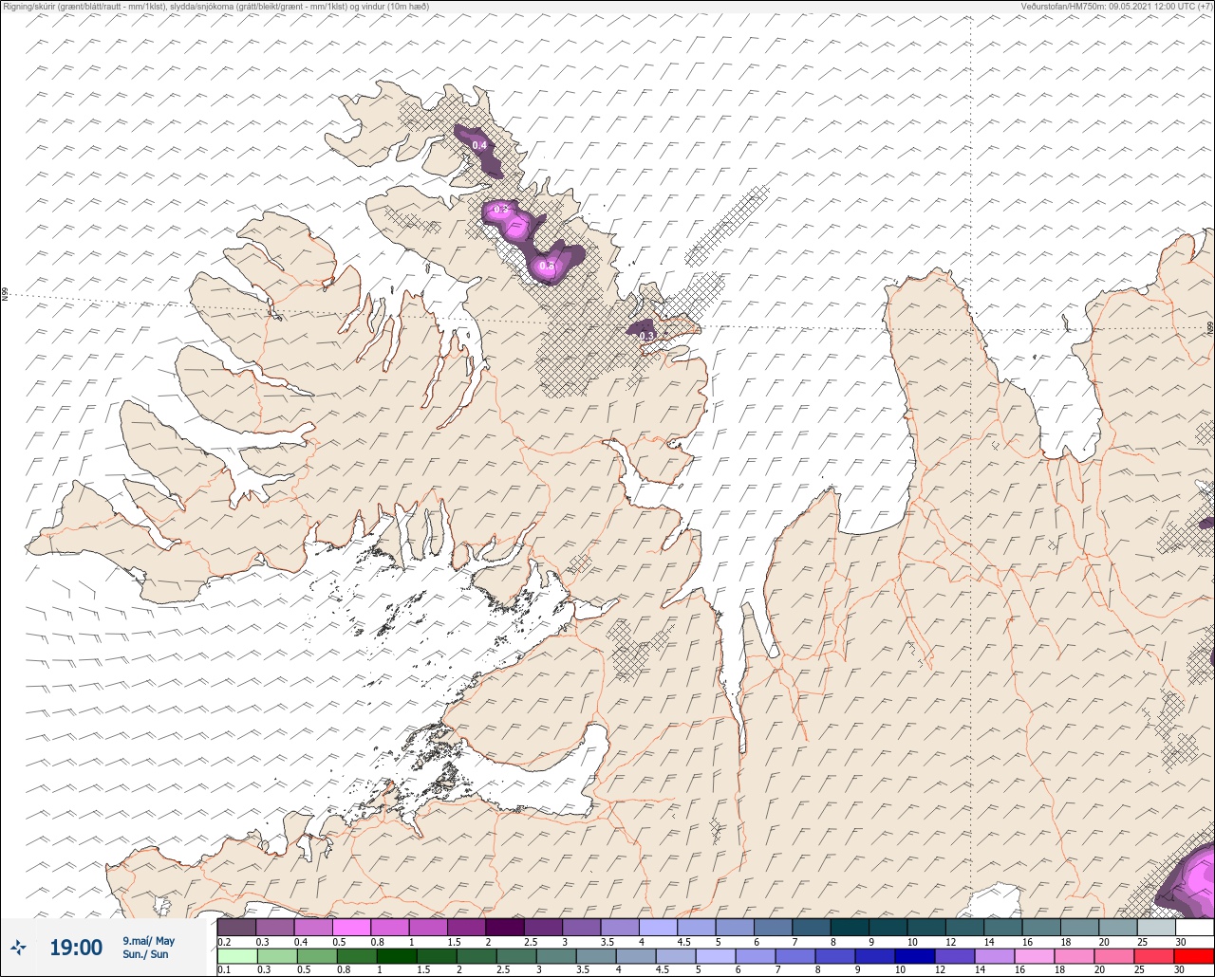Screen dimensions: 1215x977
Task: Select the light lavender swatch above 4, top row
Action: [x=657, y=927]
